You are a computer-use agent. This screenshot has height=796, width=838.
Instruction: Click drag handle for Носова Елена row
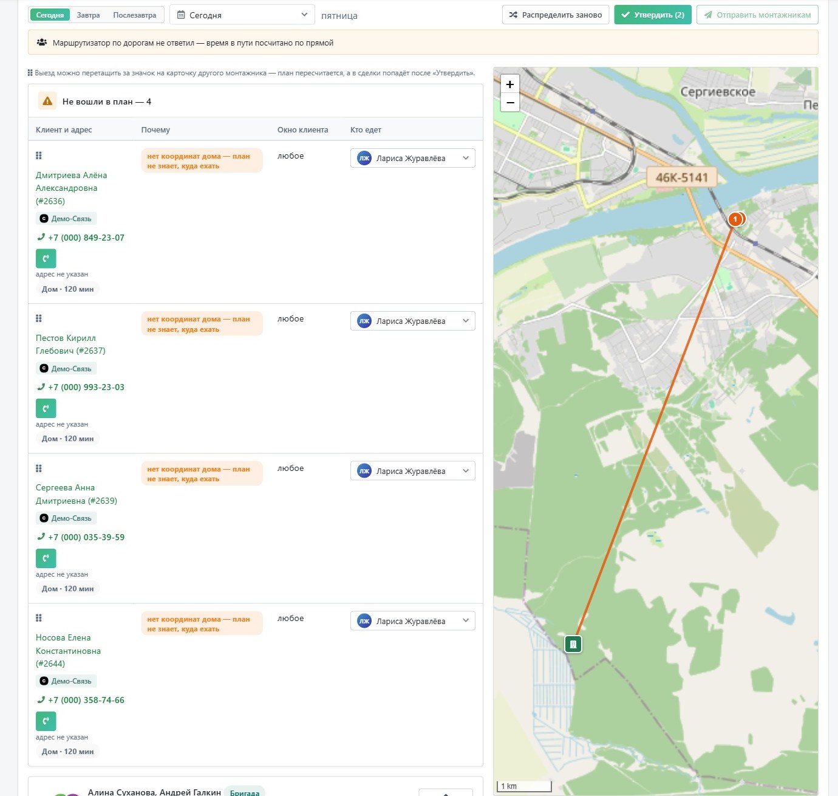click(39, 618)
